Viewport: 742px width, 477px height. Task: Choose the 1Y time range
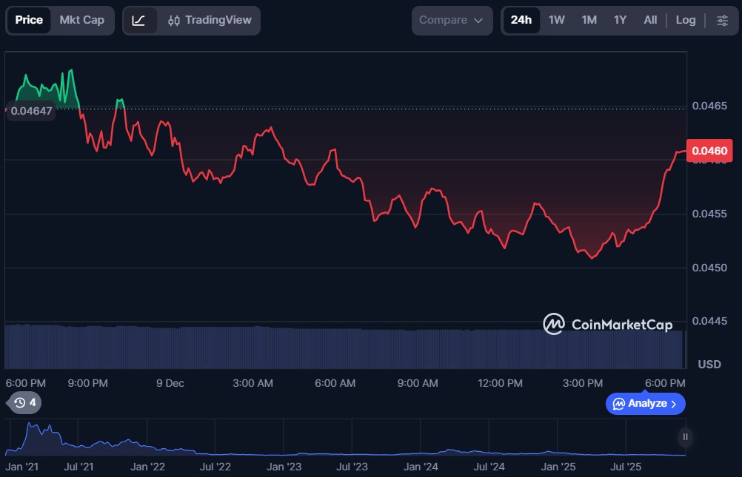pyautogui.click(x=620, y=20)
